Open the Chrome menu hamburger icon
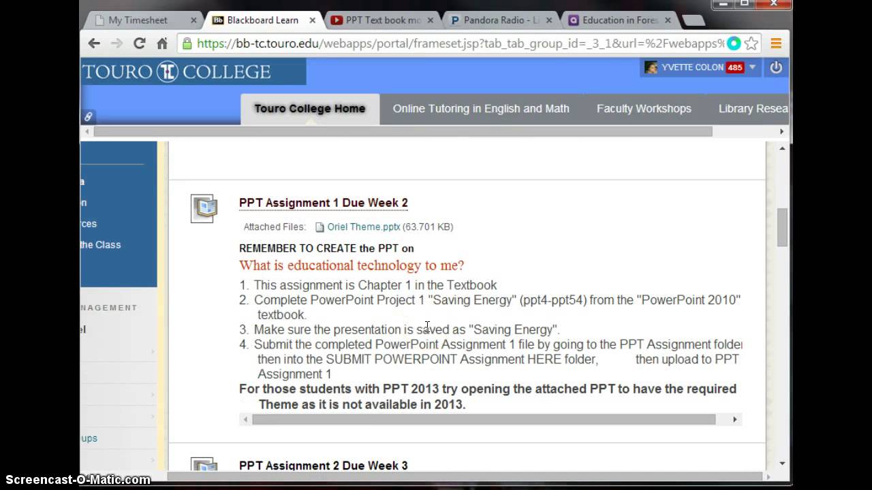The width and height of the screenshot is (872, 490). pyautogui.click(x=776, y=44)
